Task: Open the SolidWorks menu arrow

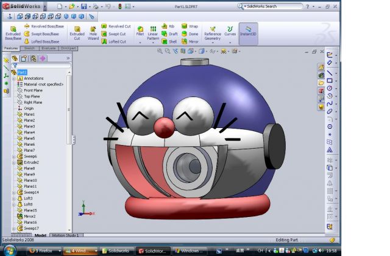Action: coord(45,7)
